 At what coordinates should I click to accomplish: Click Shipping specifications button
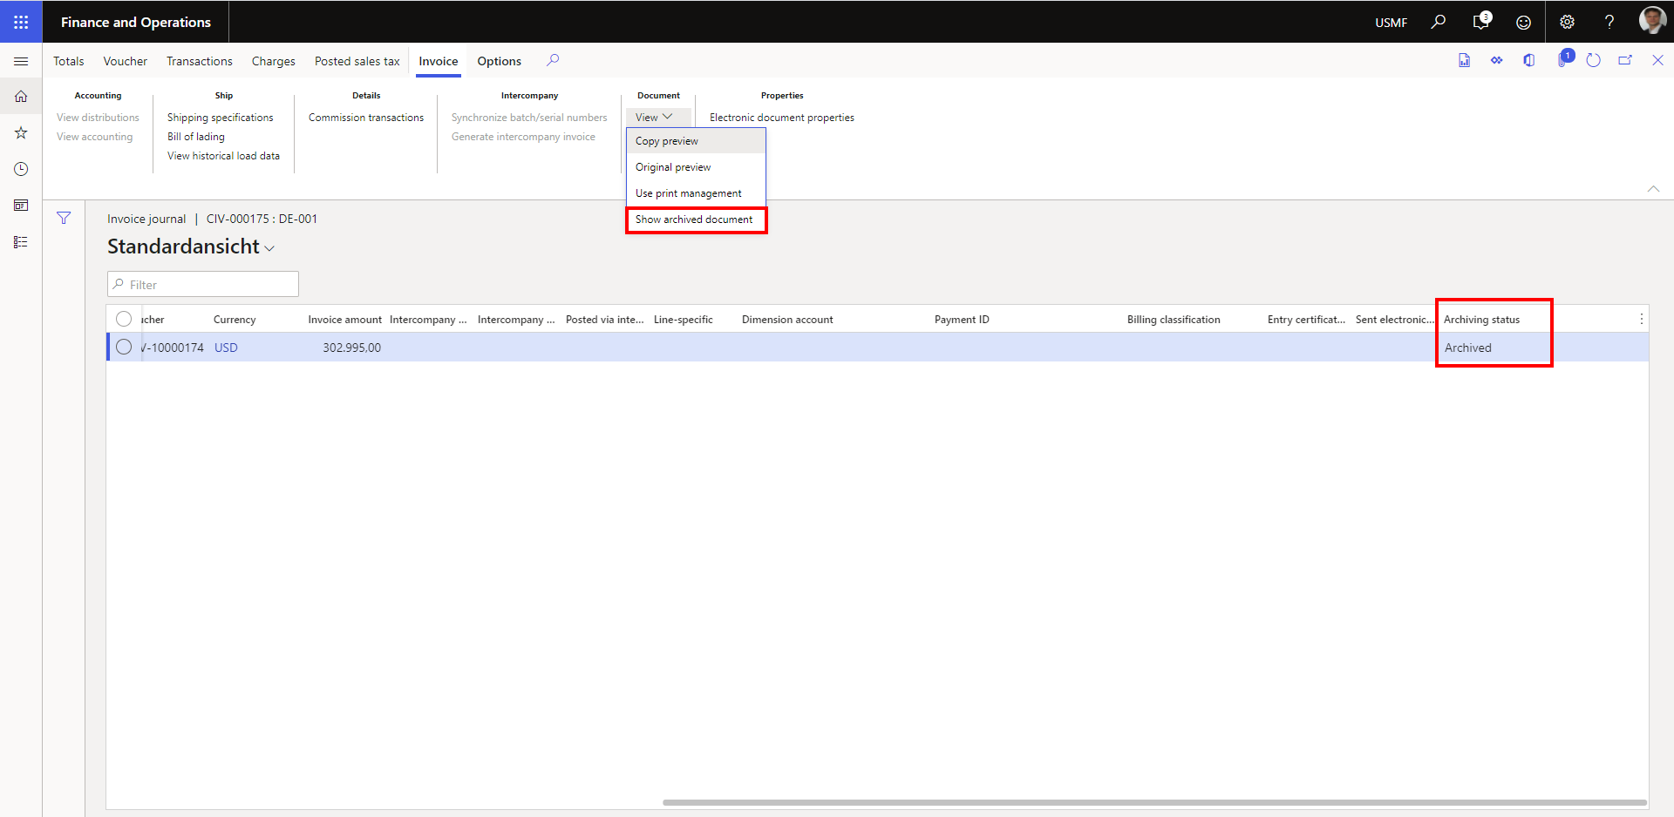click(221, 118)
